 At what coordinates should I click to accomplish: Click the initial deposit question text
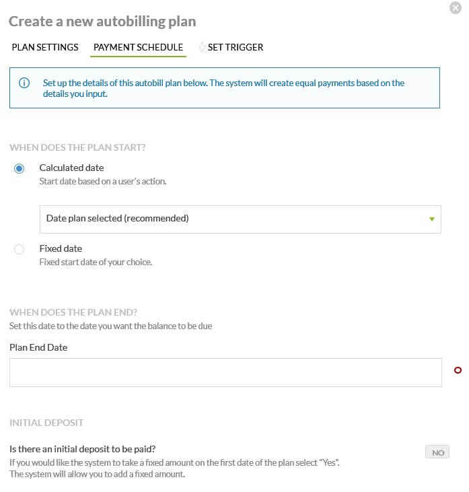pos(87,449)
